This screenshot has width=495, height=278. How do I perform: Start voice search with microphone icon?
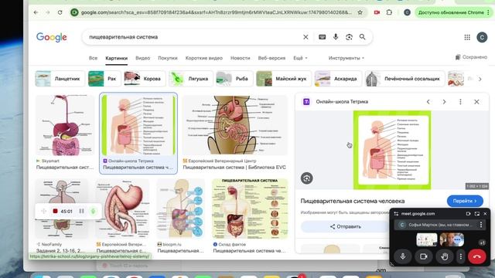[336, 37]
